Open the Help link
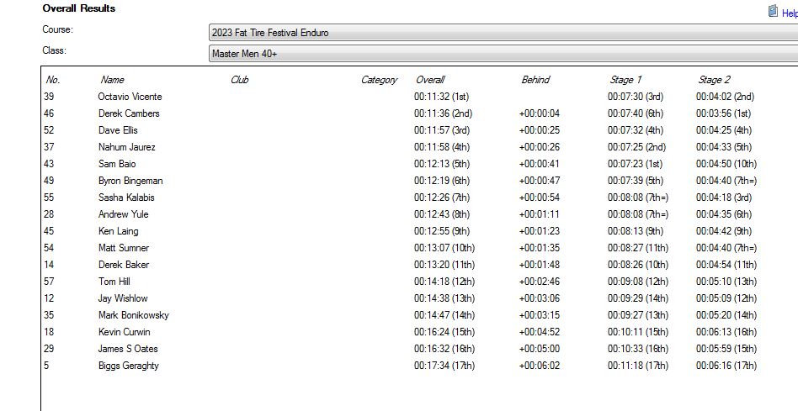The image size is (798, 411). [x=789, y=13]
